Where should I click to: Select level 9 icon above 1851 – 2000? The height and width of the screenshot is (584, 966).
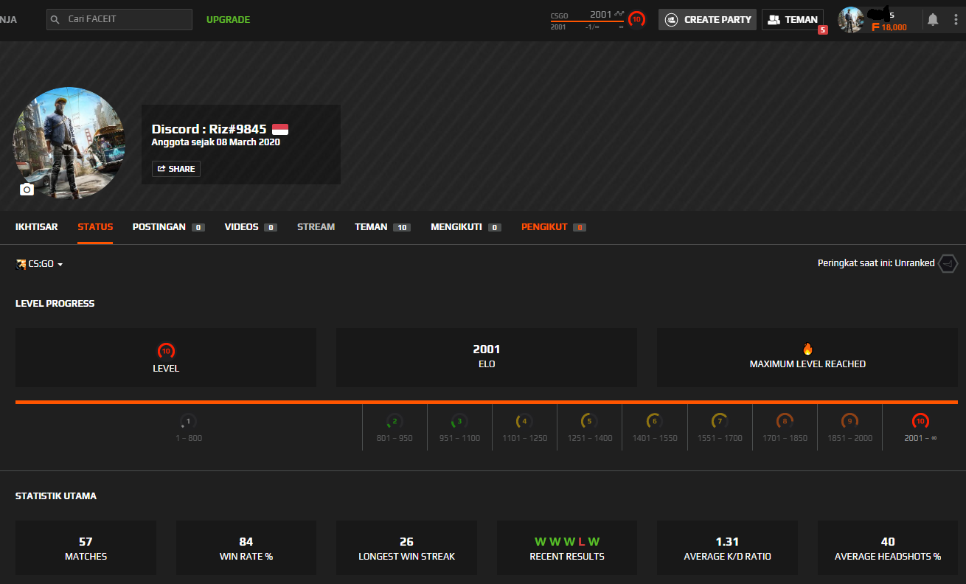click(x=849, y=422)
